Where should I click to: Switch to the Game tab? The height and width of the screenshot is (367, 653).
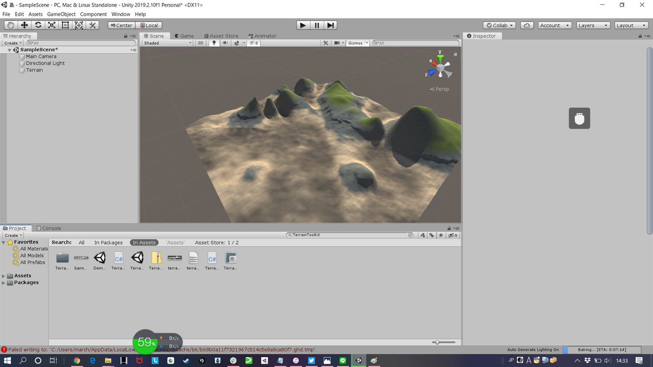click(x=184, y=36)
